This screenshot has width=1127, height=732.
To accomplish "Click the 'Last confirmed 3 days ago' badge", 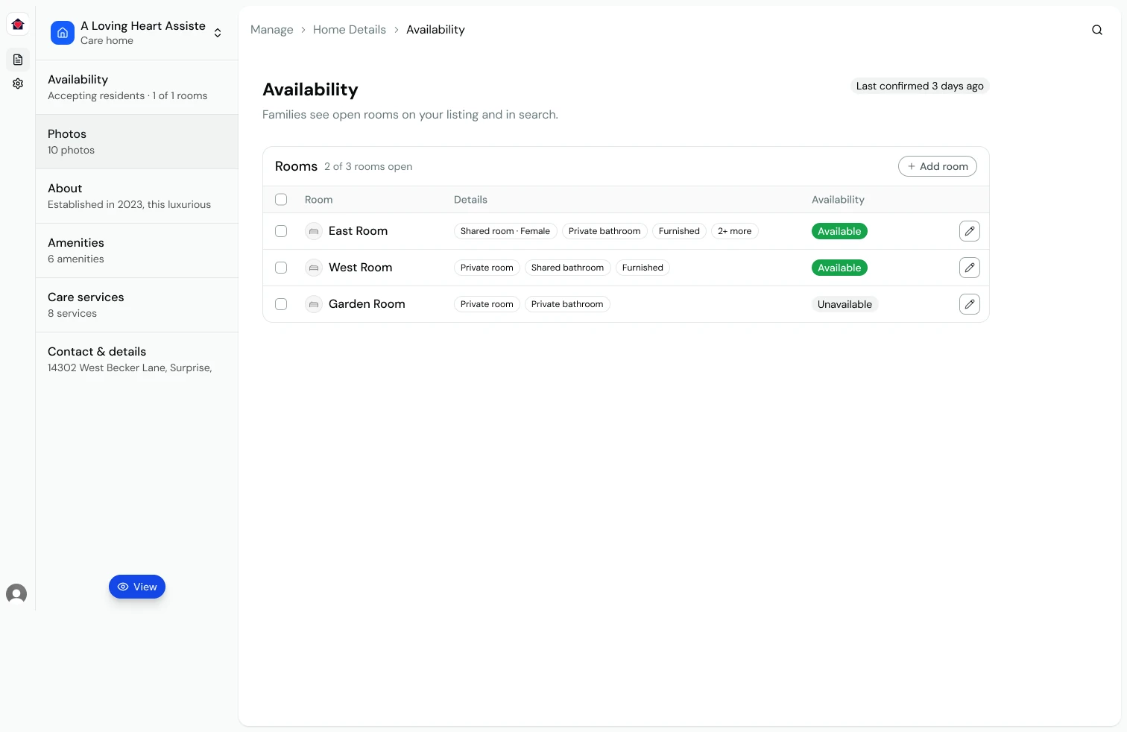I will click(x=920, y=86).
